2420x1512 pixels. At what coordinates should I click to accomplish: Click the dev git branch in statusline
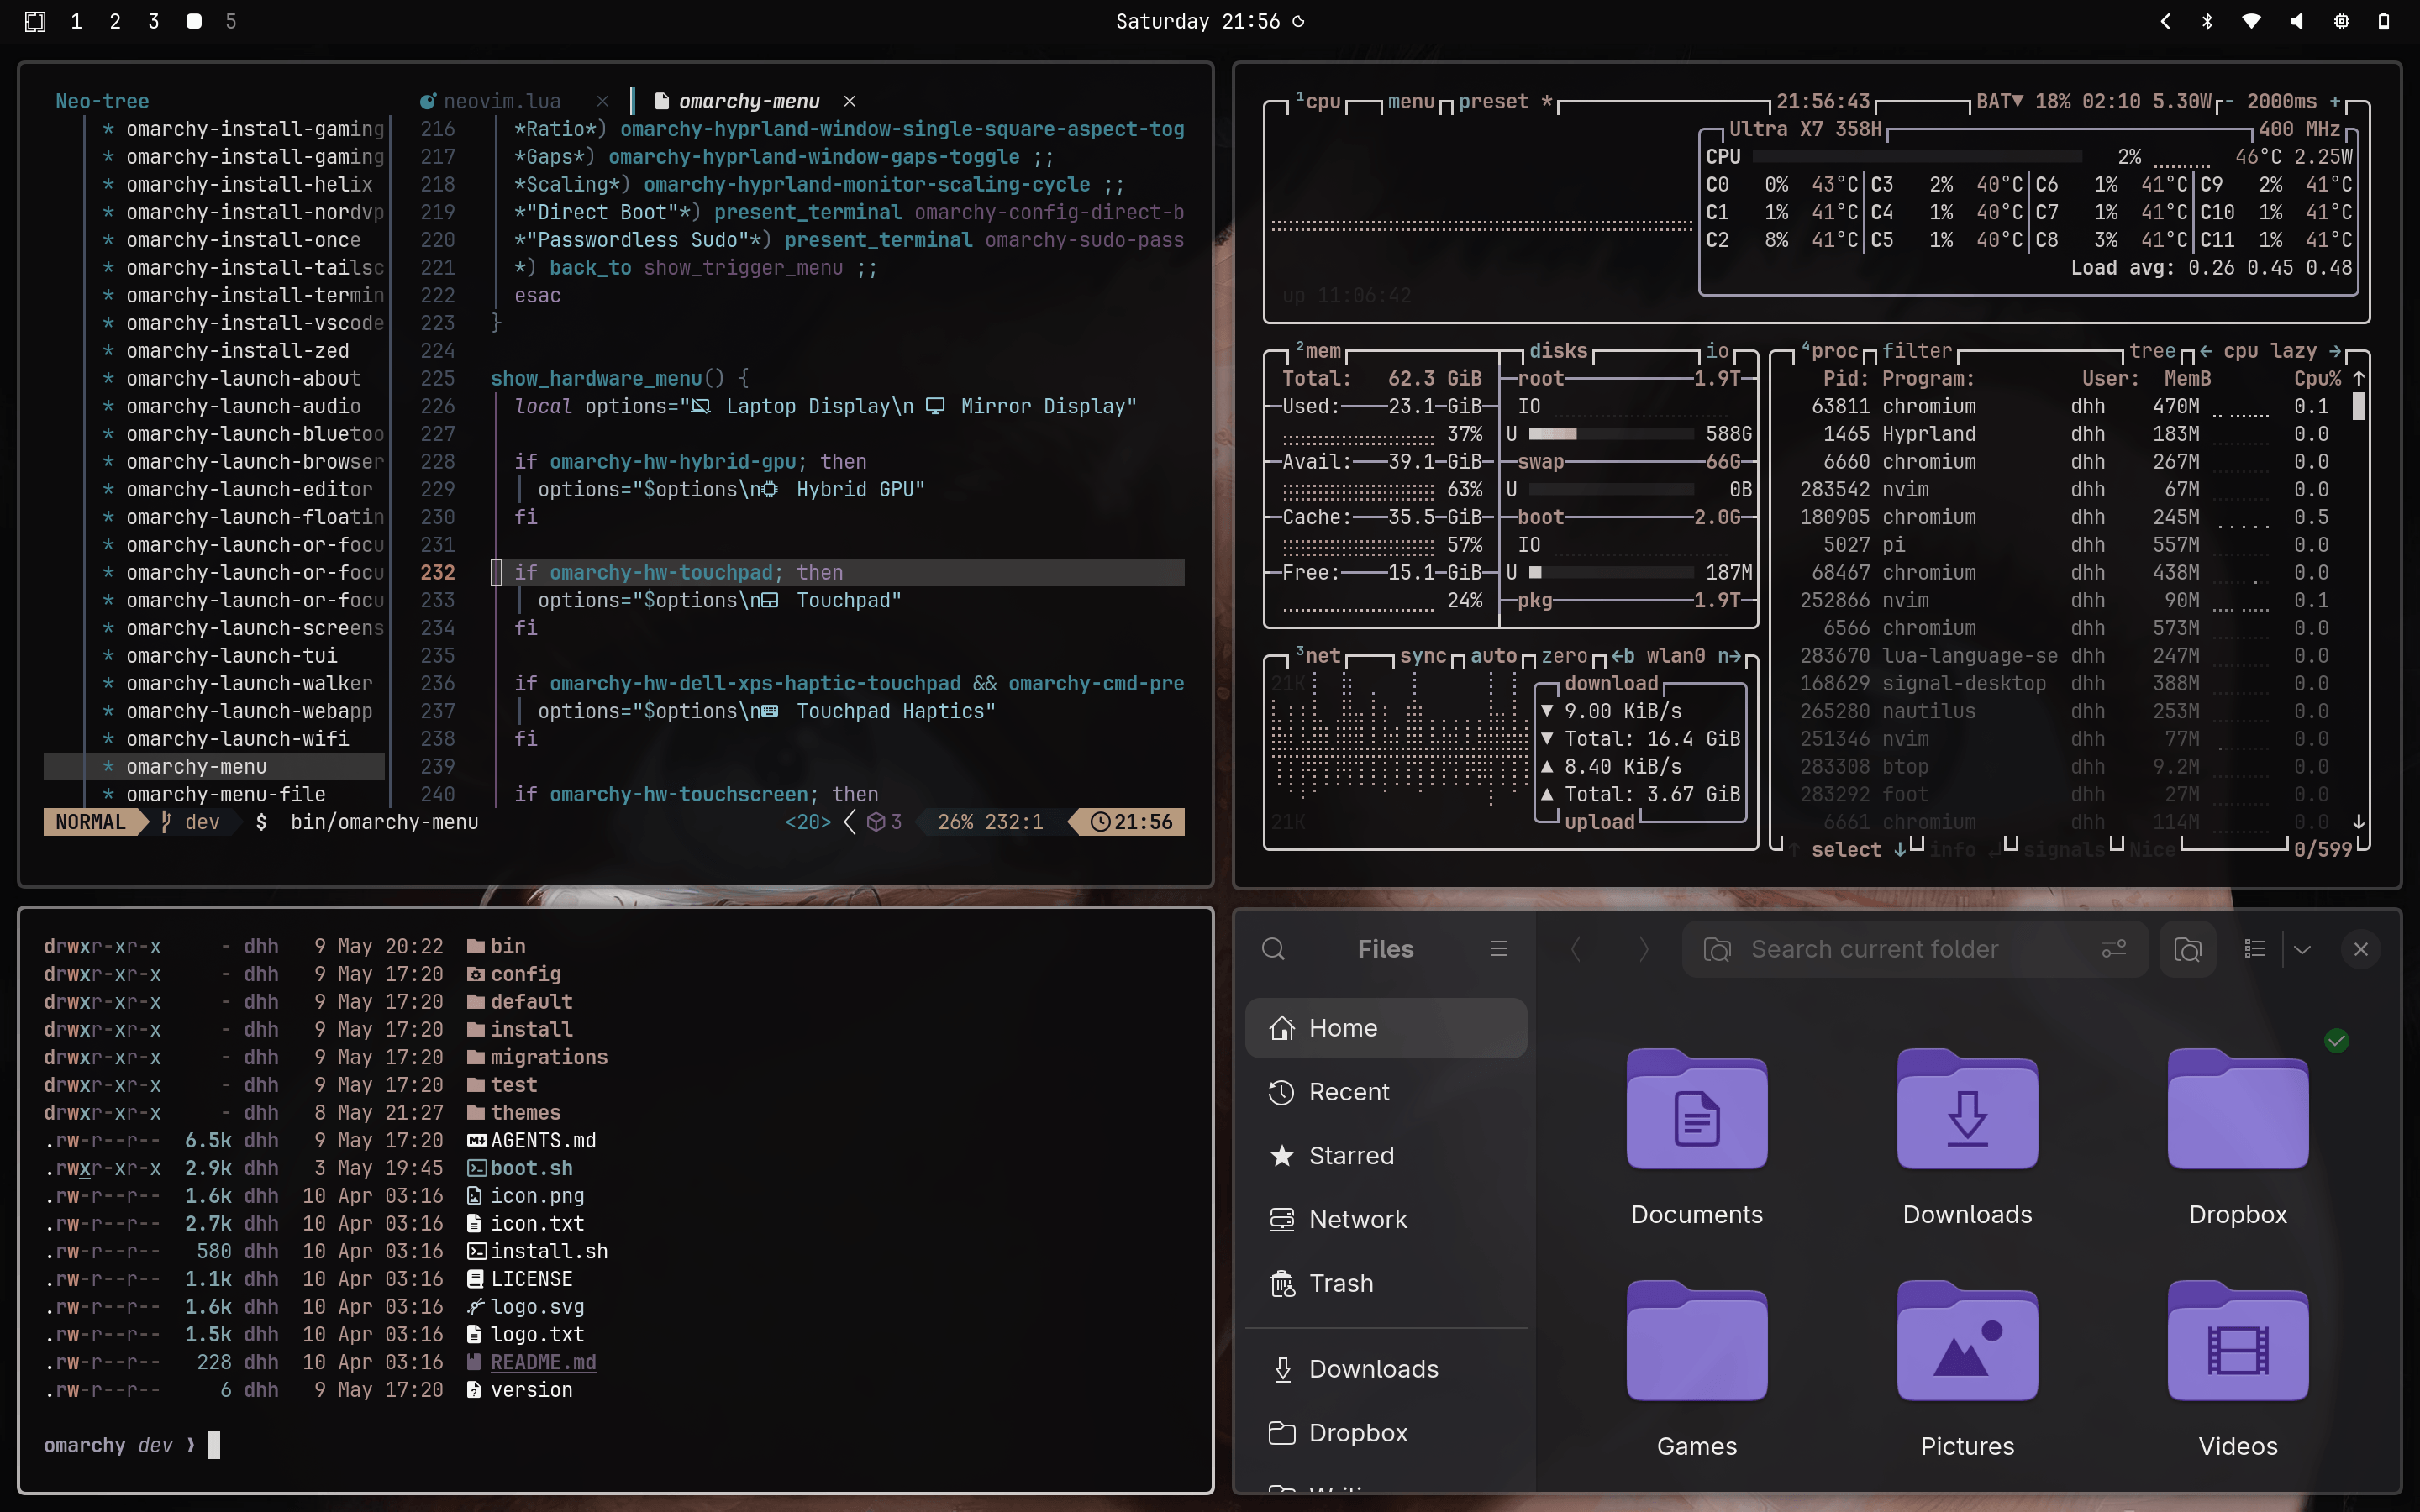(x=191, y=822)
